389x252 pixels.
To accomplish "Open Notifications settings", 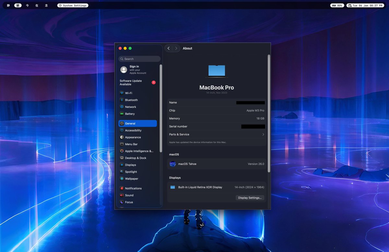I will click(137, 188).
